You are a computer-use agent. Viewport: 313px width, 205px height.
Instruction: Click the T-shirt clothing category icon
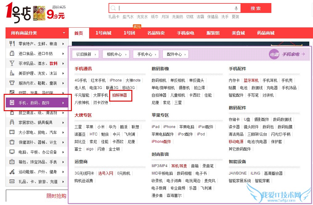12,83
